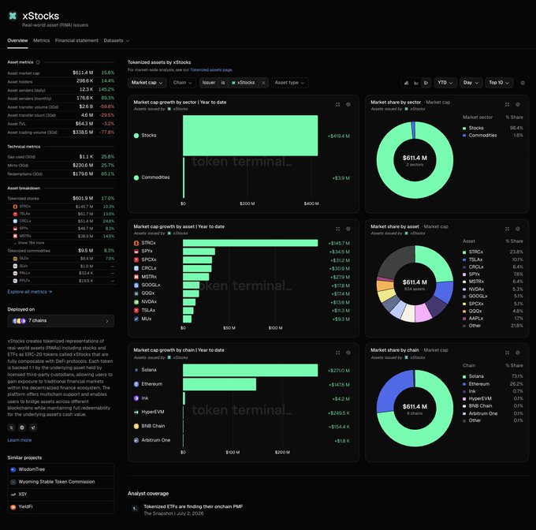Open WisdomTree similar project
This screenshot has width=536, height=530.
(x=61, y=469)
